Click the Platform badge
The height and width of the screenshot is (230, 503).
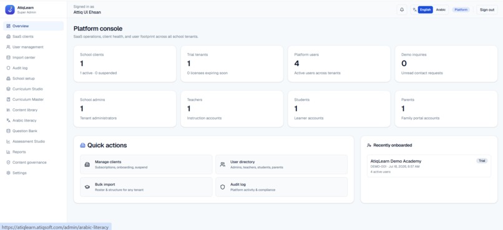[461, 9]
